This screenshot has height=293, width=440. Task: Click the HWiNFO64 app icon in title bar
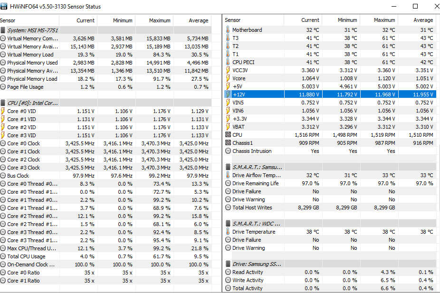(x=4, y=7)
